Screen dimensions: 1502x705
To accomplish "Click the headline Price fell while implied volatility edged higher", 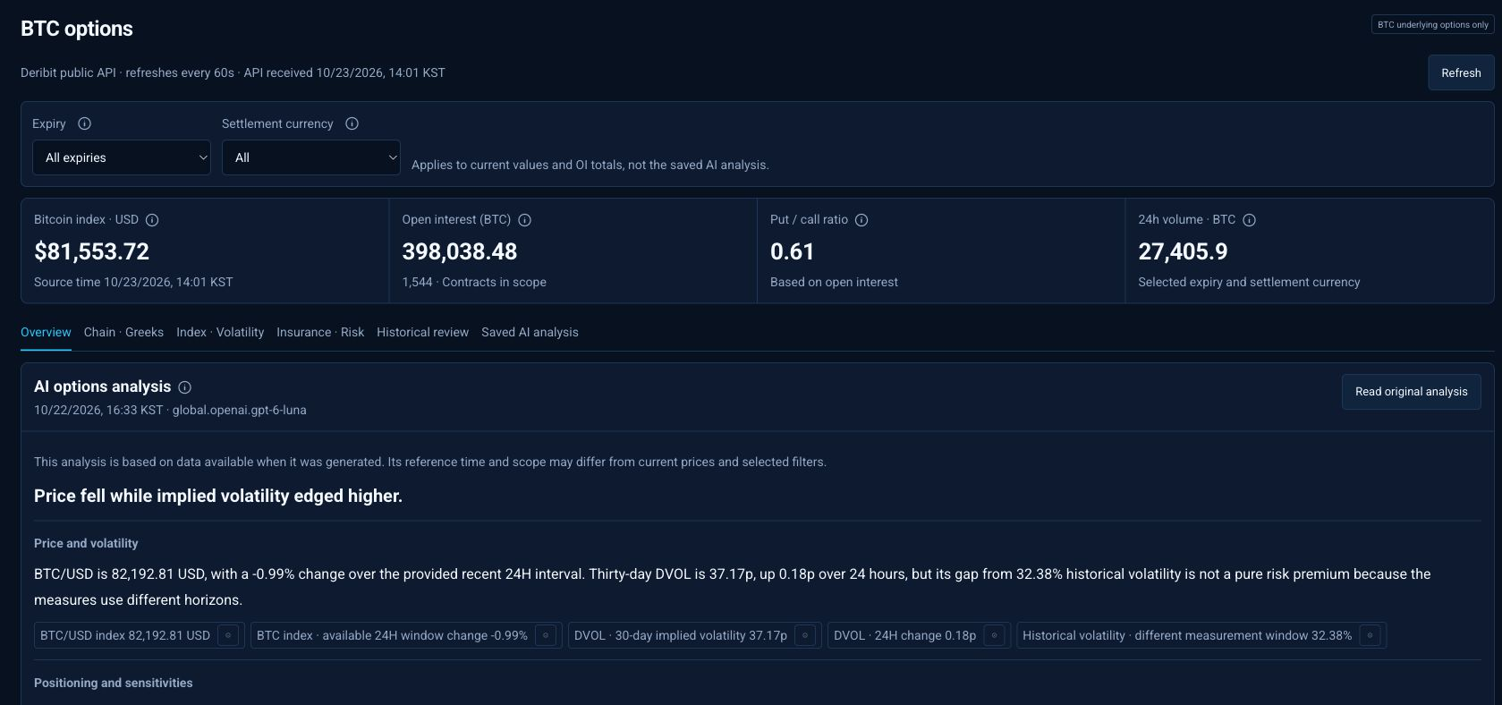I will click(218, 496).
